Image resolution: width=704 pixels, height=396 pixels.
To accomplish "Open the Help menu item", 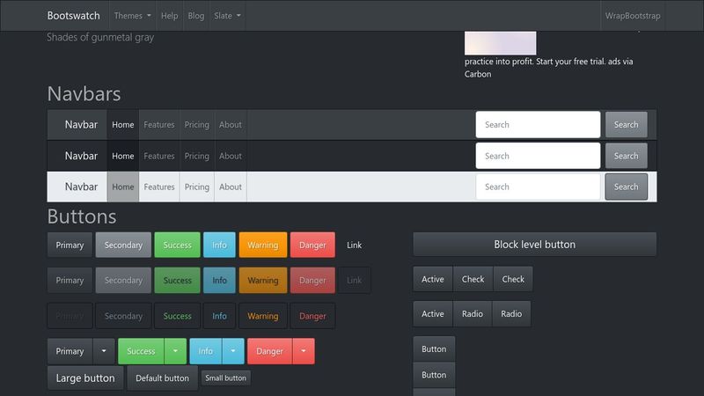I will 169,16.
